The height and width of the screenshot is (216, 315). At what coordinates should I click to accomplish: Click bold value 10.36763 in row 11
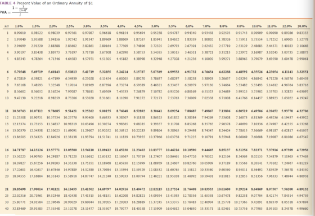pyautogui.click(x=19, y=111)
